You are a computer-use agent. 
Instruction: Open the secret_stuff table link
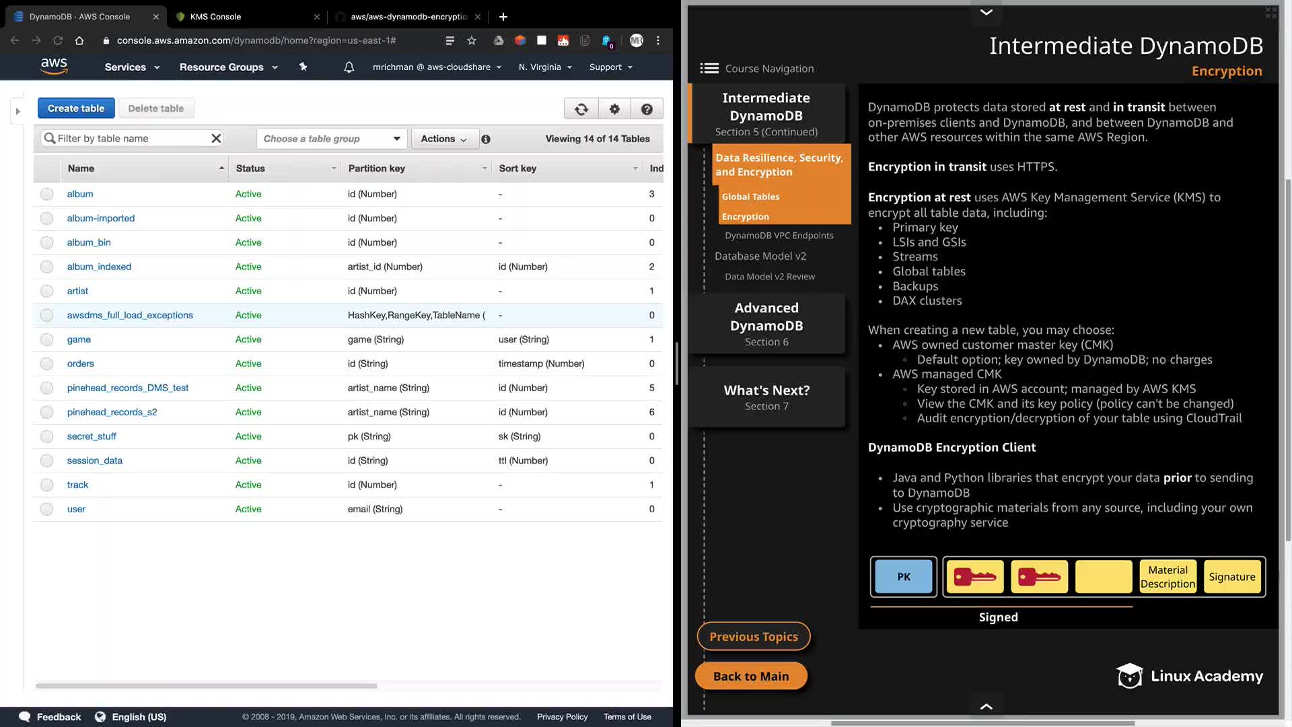pyautogui.click(x=92, y=436)
